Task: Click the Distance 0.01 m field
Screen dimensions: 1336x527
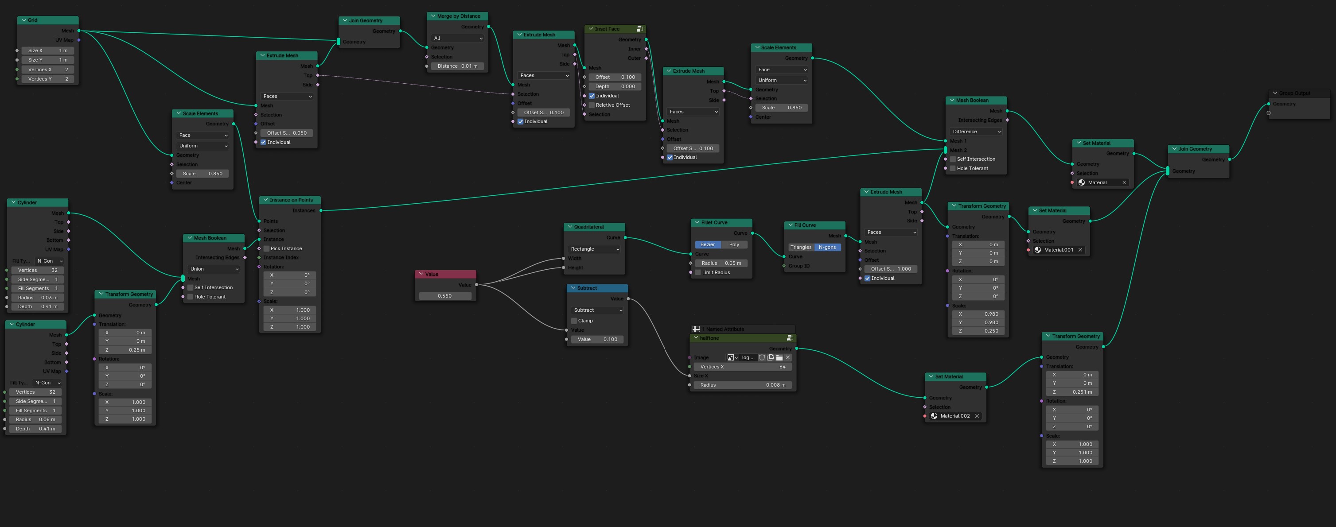Action: click(x=457, y=66)
